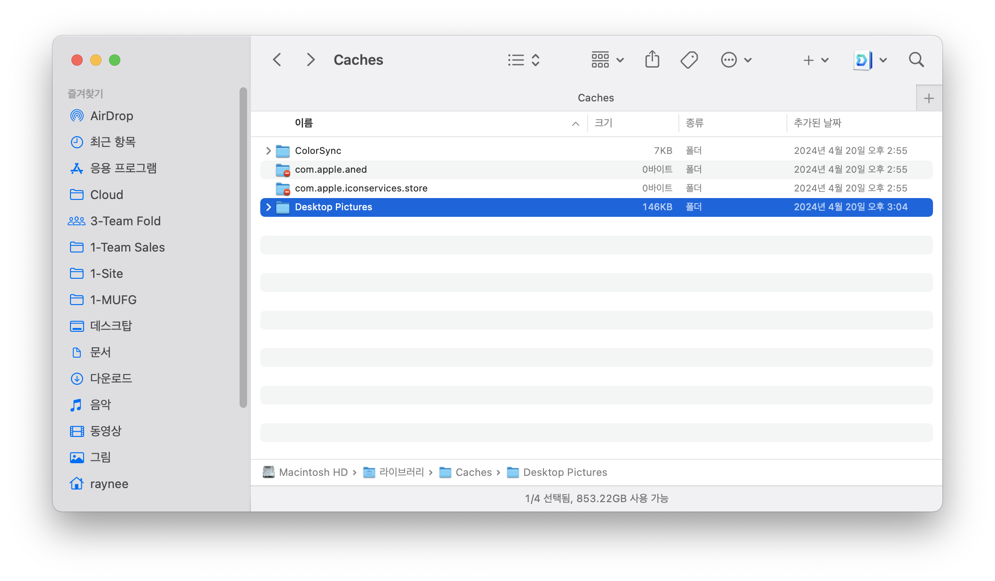995x581 pixels.
Task: Go forward with the right arrow
Action: [310, 60]
